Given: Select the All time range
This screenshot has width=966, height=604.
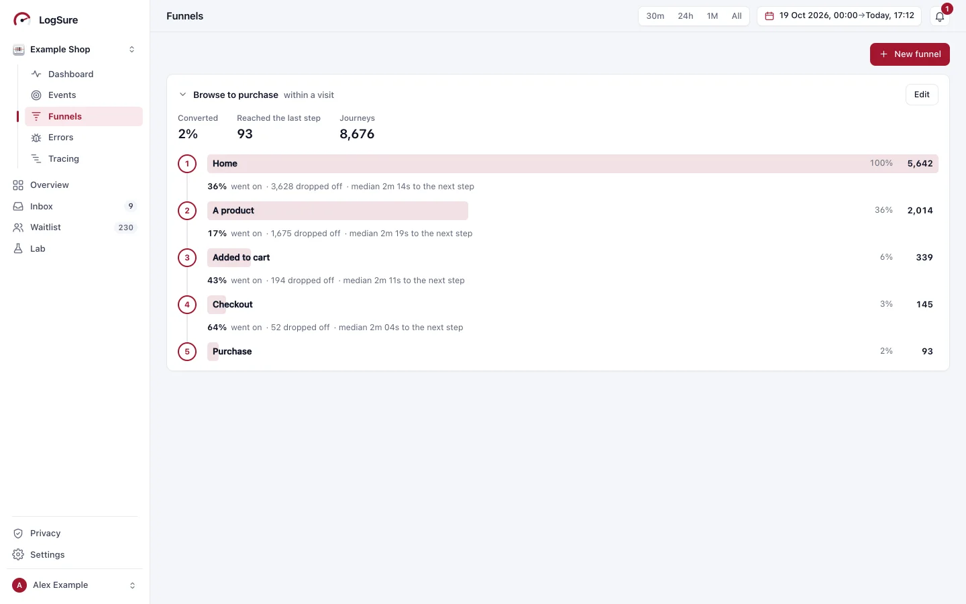Looking at the screenshot, I should click(x=737, y=16).
